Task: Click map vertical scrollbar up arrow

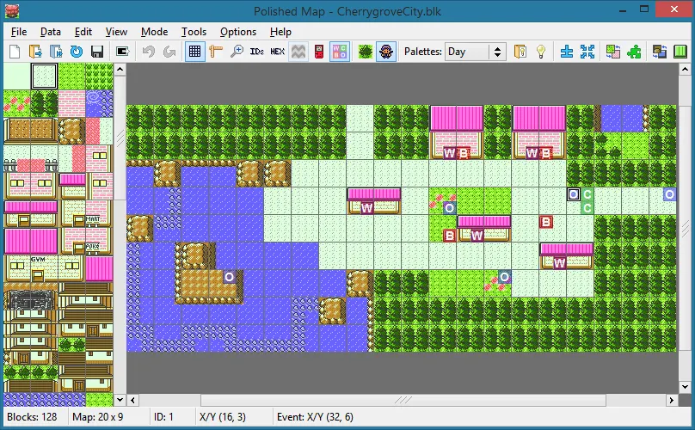Action: coord(685,69)
